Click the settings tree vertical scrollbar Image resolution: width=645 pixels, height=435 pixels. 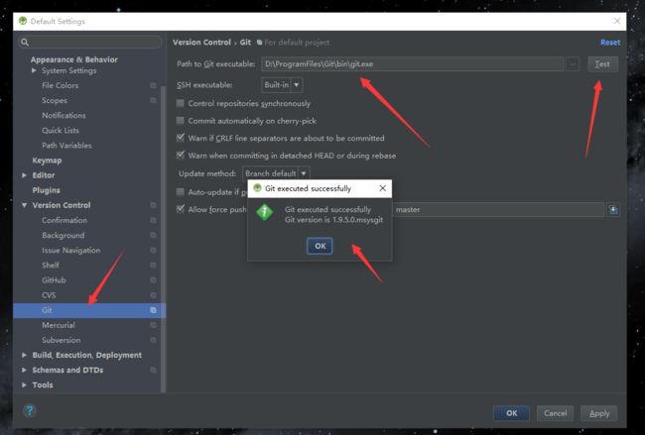tap(163, 238)
